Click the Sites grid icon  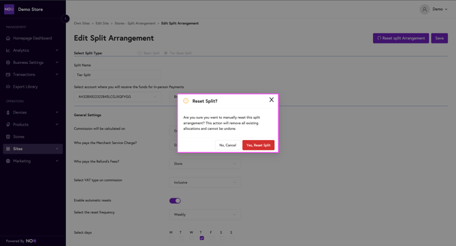click(x=8, y=149)
